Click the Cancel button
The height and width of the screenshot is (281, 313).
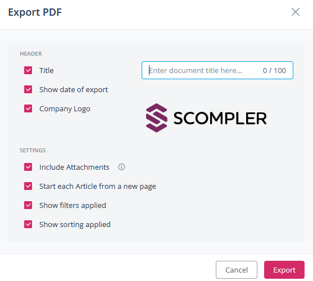click(237, 270)
